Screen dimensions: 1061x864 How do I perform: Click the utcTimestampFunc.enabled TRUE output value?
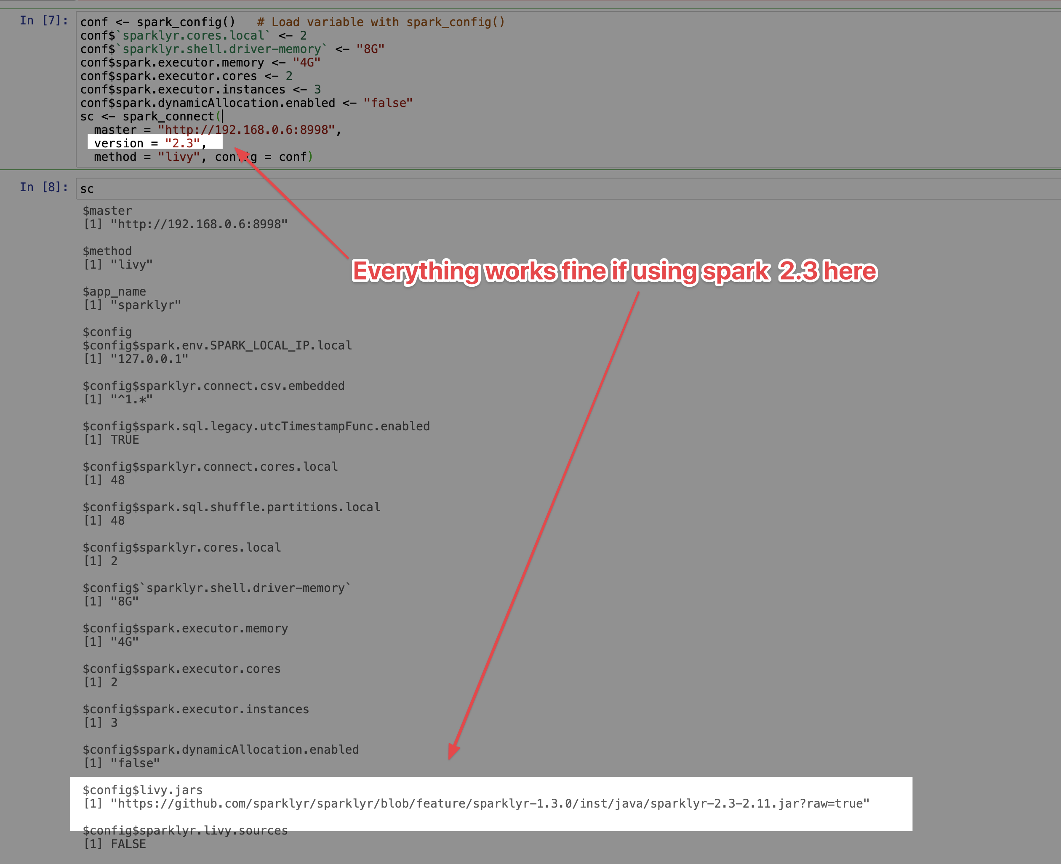click(x=124, y=440)
